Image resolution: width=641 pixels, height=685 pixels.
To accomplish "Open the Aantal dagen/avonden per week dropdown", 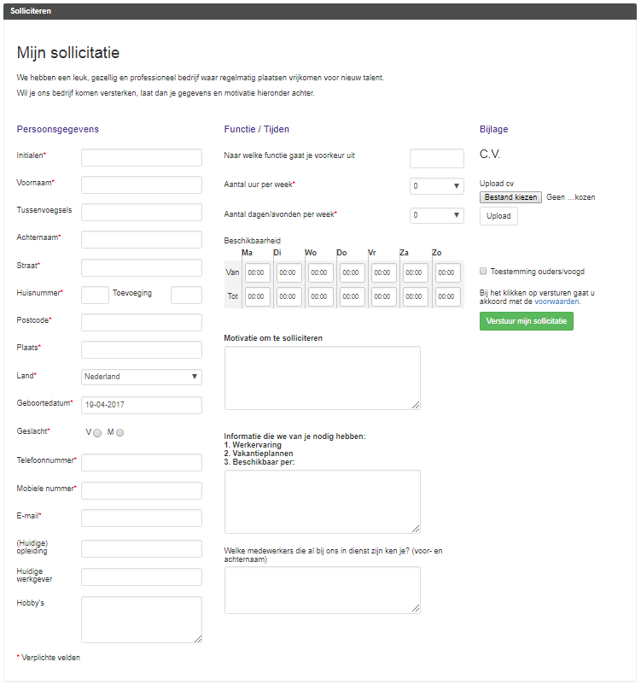I will click(437, 215).
